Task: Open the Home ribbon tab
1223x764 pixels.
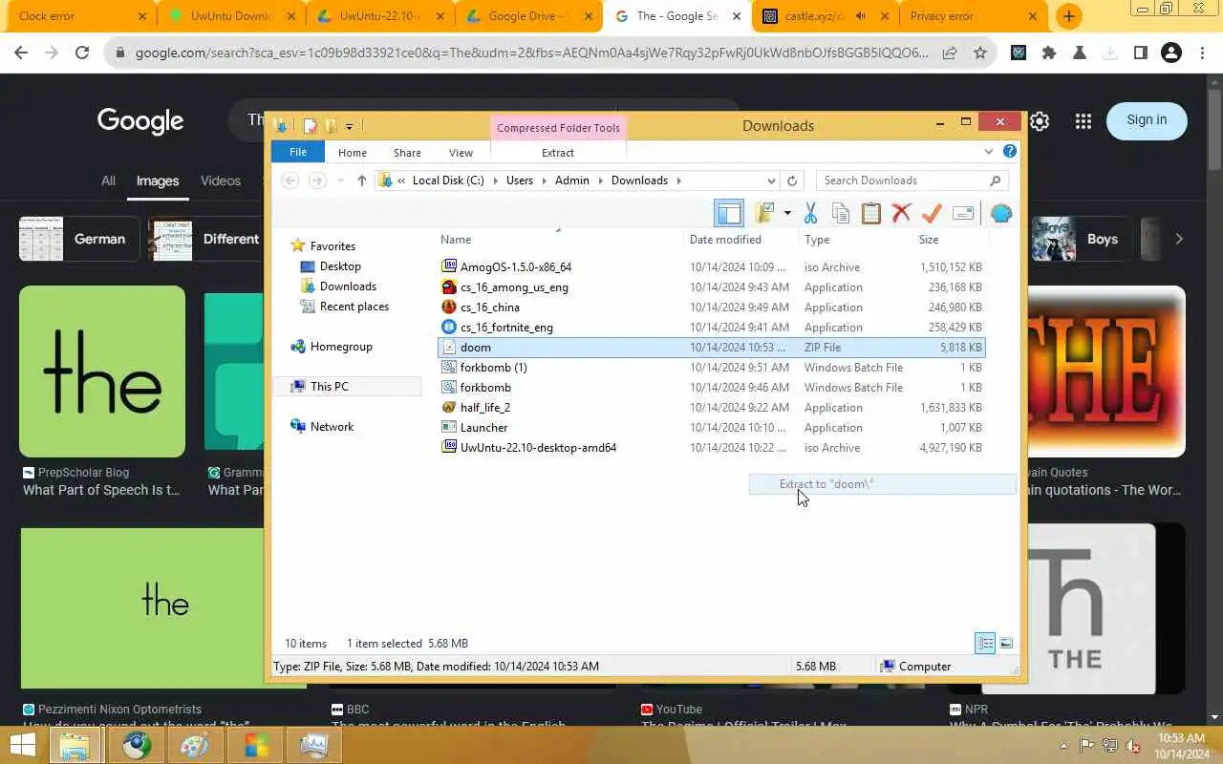Action: [352, 153]
